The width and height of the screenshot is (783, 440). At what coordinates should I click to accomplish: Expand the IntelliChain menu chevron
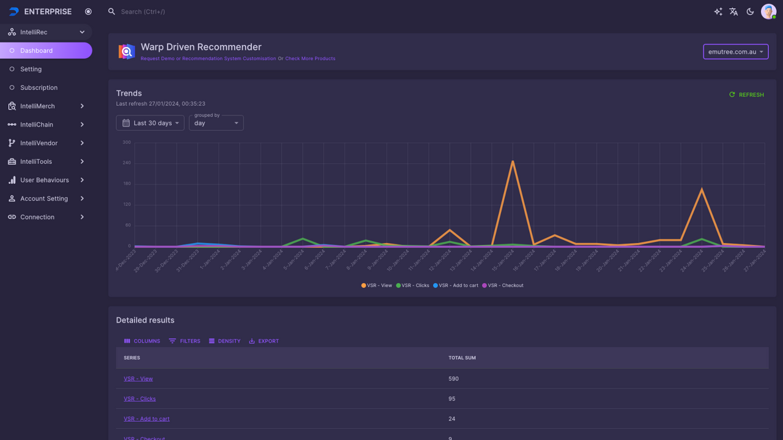pyautogui.click(x=82, y=125)
